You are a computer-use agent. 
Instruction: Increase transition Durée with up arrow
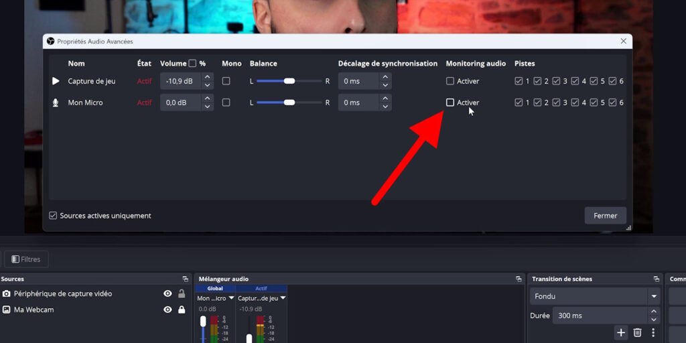[x=654, y=312]
